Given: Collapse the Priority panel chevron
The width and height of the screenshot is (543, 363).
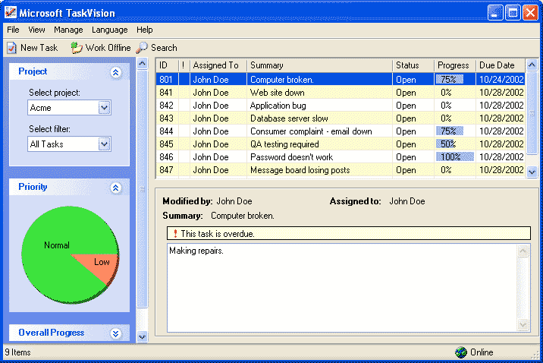Looking at the screenshot, I should coord(116,188).
